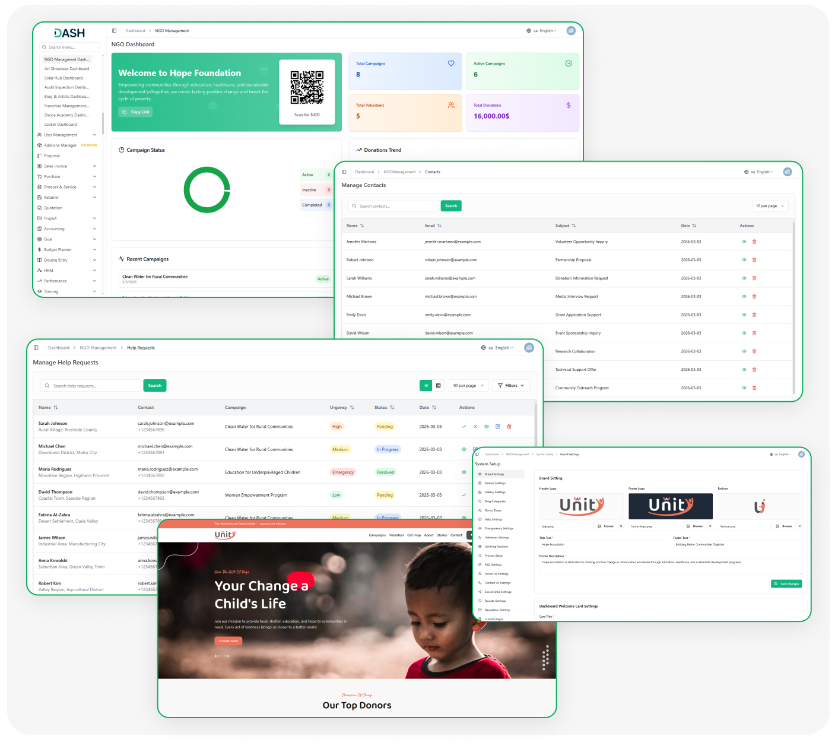Open English language dropdown in NGO Dashboard
838x749 pixels.
point(542,31)
